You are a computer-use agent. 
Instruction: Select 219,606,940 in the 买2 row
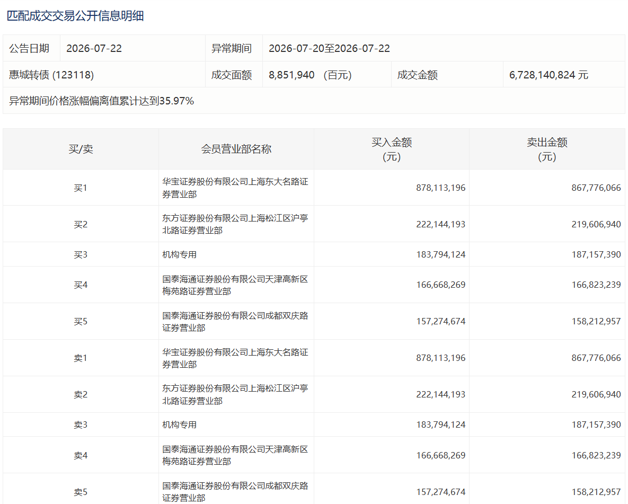click(x=596, y=224)
